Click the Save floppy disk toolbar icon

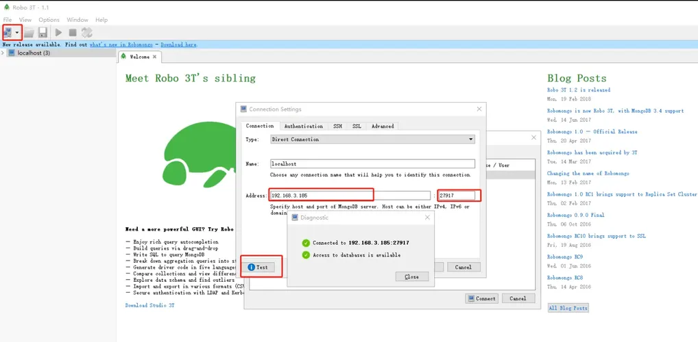pyautogui.click(x=43, y=32)
